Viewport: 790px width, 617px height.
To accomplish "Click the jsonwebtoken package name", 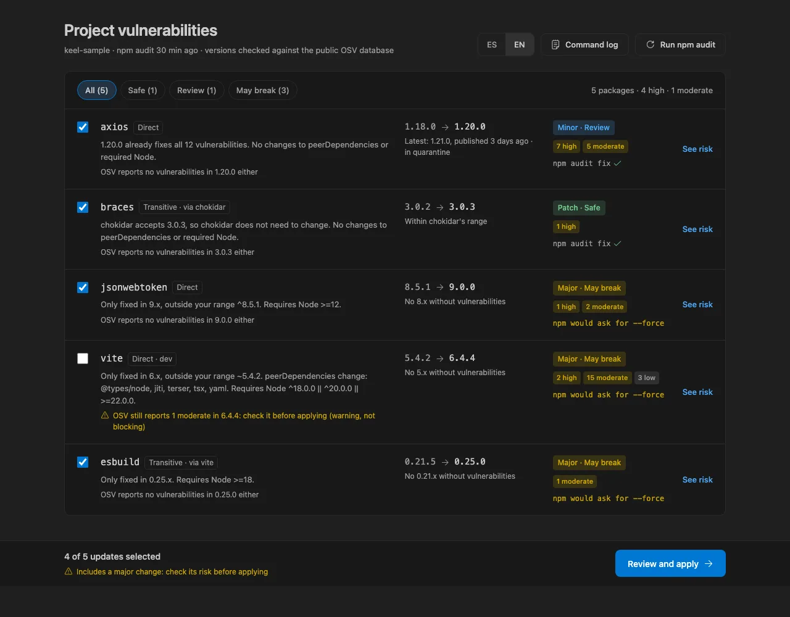I will (x=134, y=288).
